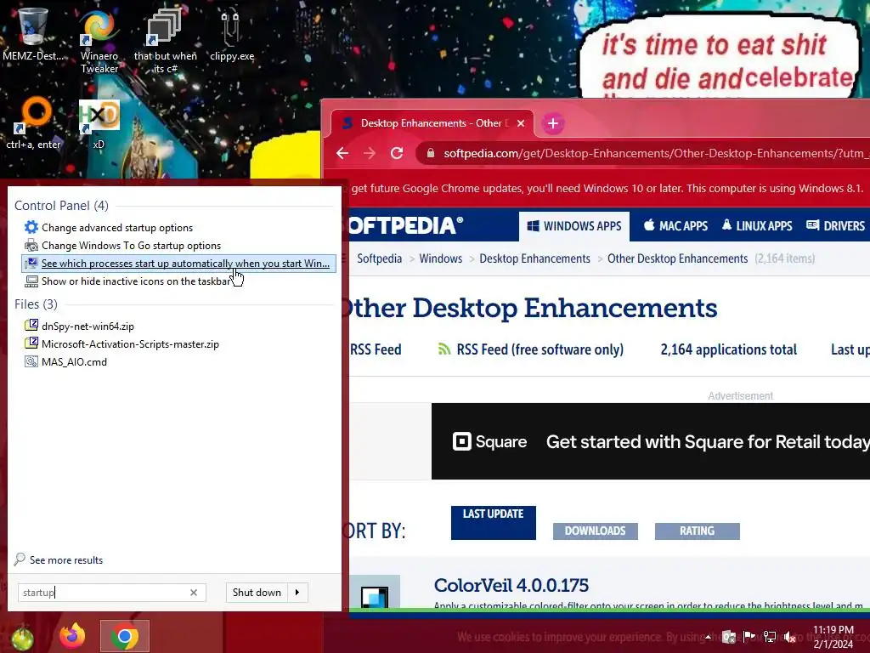The image size is (870, 653).
Task: Open Change advanced startup options
Action: (117, 228)
